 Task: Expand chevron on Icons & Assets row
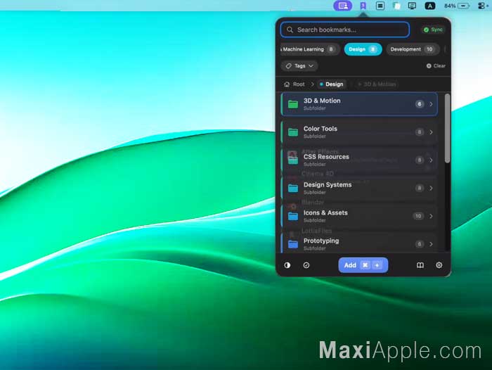click(431, 216)
